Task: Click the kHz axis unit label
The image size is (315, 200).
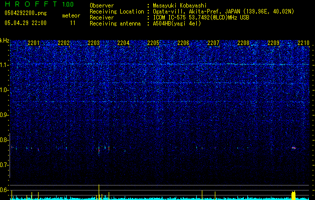Action: (5, 40)
